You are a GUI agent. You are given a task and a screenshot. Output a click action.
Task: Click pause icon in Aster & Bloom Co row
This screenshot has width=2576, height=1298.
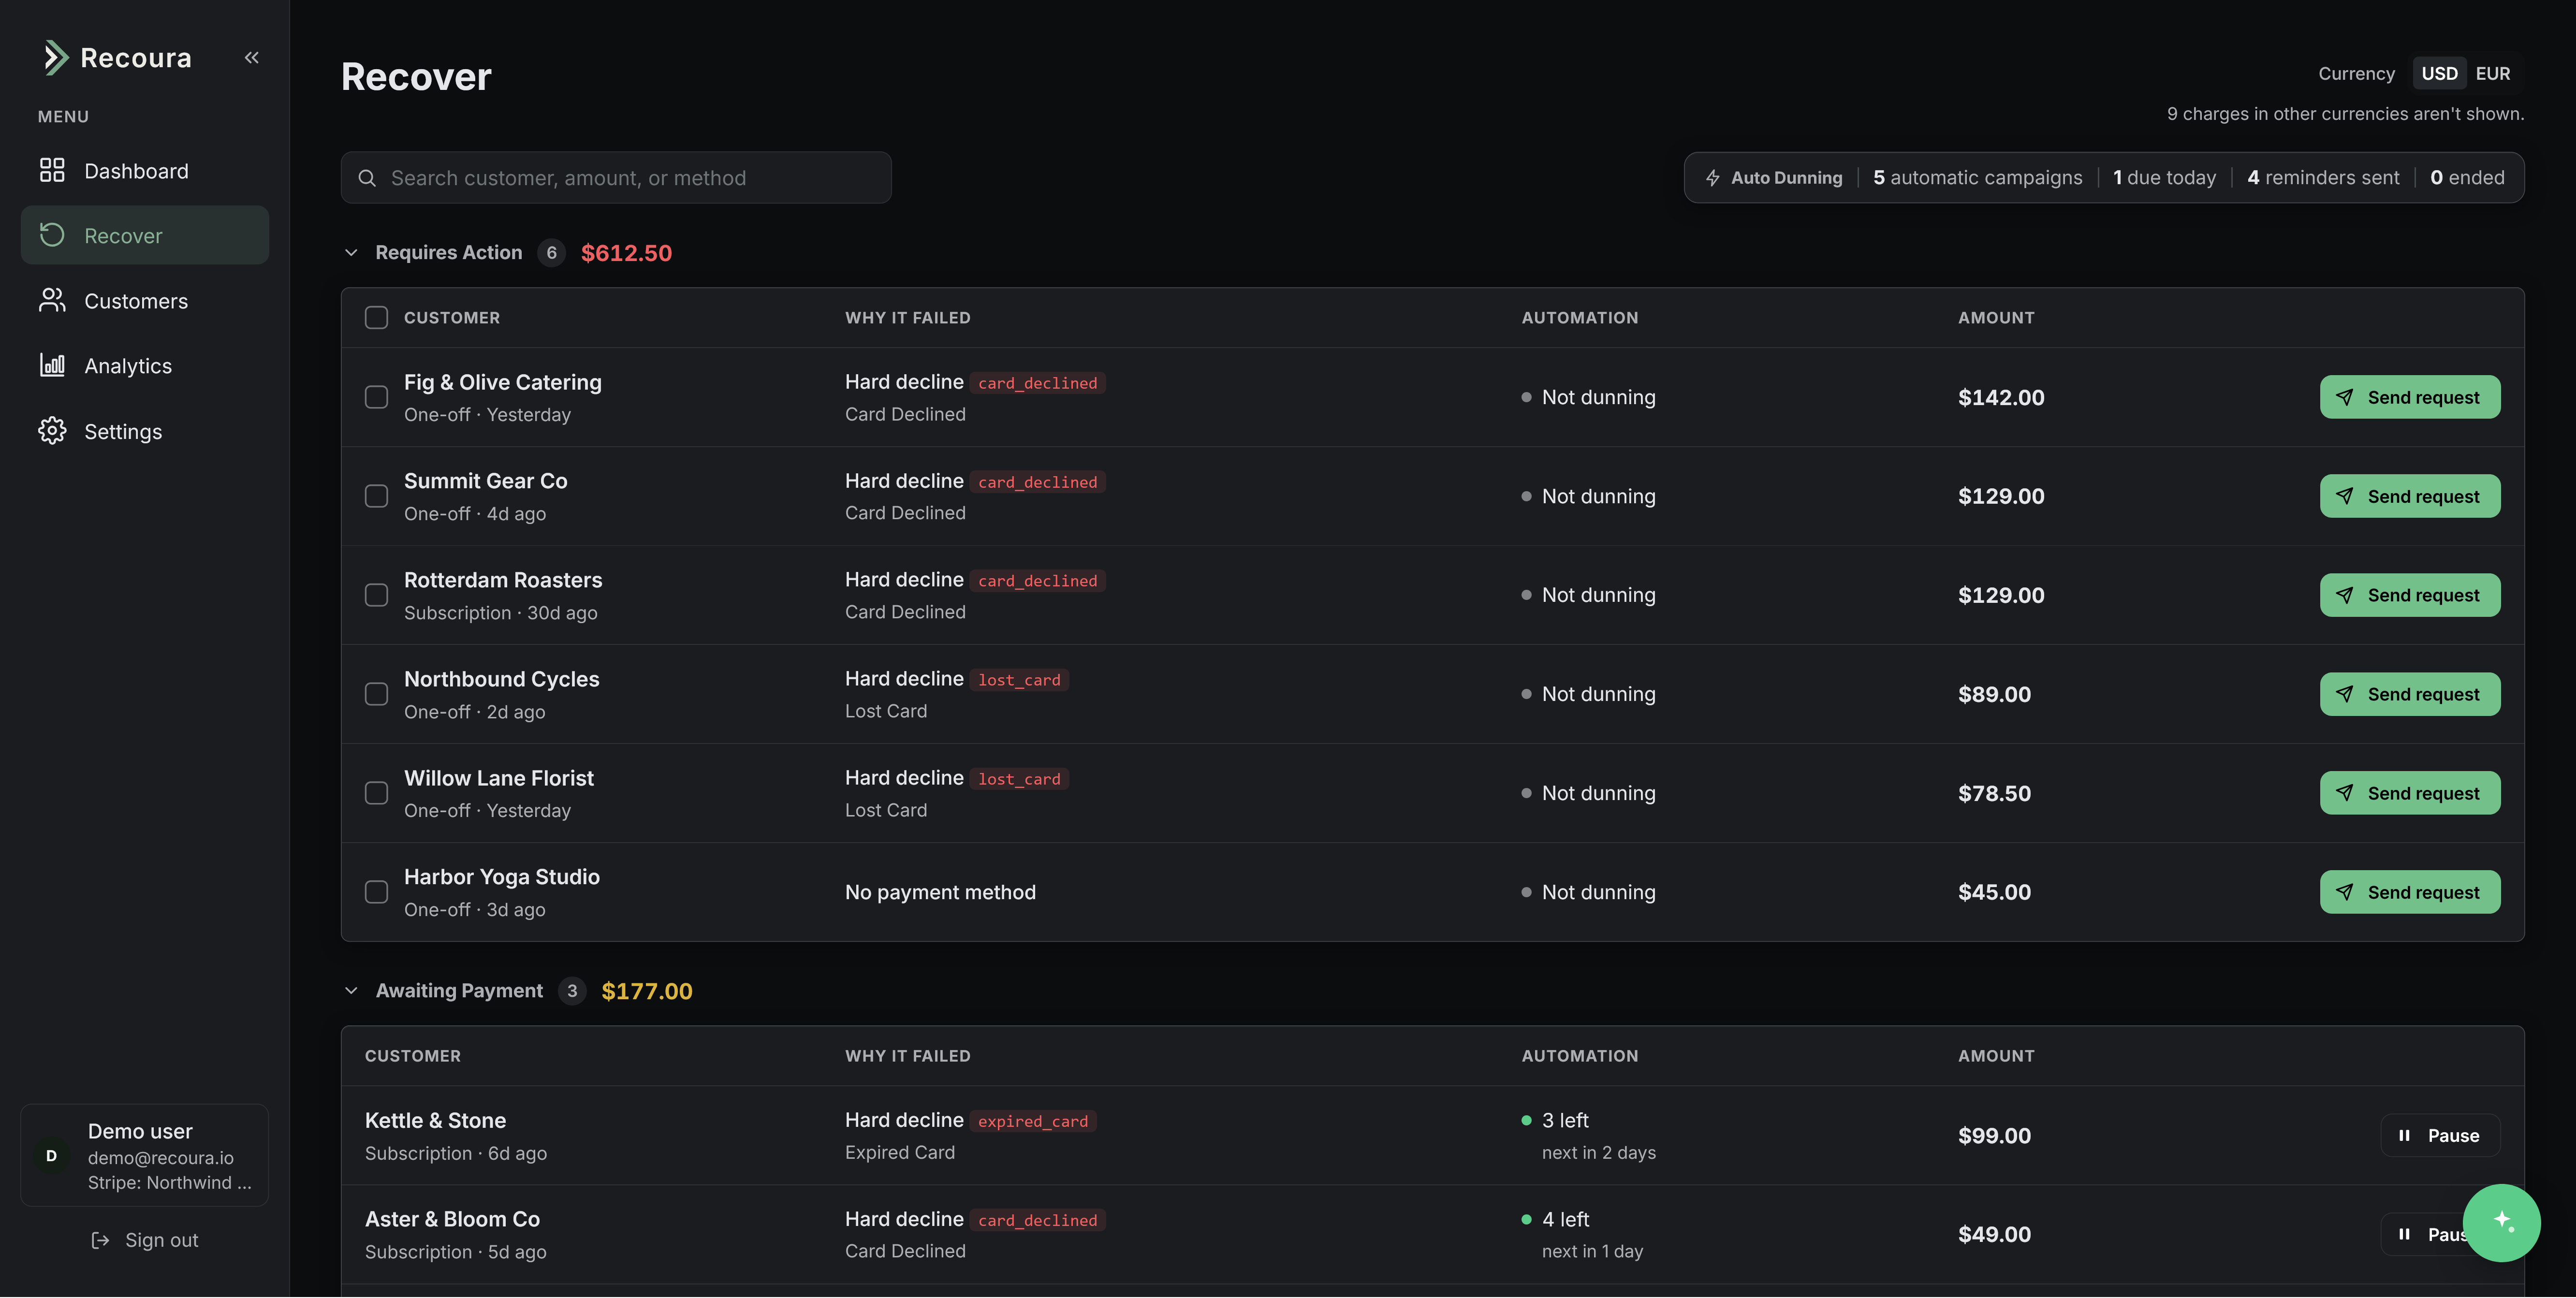pyautogui.click(x=2404, y=1234)
